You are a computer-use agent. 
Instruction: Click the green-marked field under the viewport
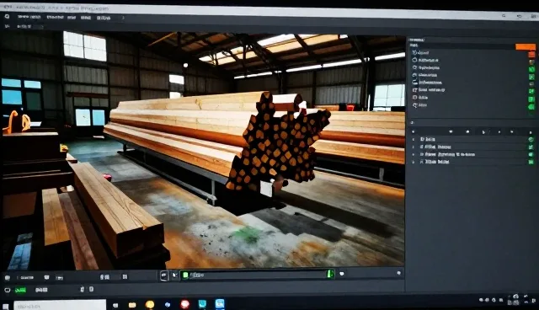pos(257,275)
